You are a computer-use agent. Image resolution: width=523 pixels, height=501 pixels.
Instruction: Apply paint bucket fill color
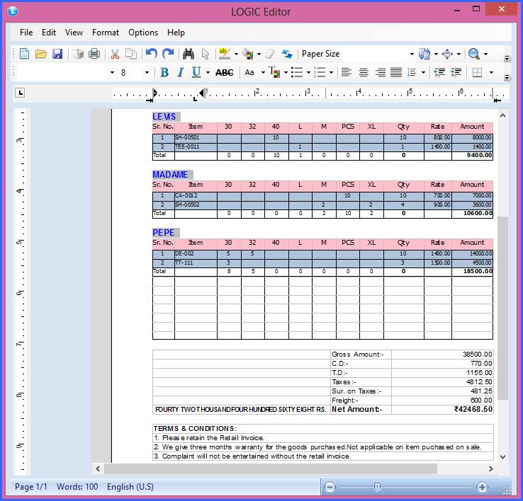coord(247,54)
